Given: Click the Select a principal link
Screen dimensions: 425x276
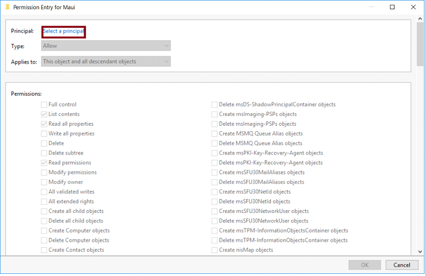Looking at the screenshot, I should (x=63, y=32).
